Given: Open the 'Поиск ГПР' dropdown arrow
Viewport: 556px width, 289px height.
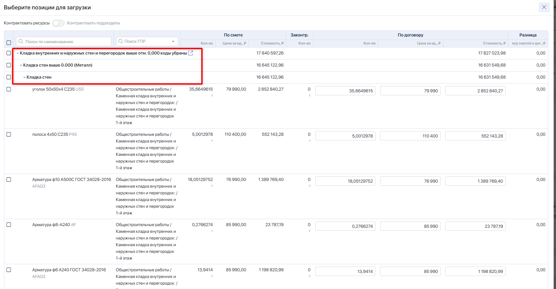Looking at the screenshot, I should tap(173, 41).
